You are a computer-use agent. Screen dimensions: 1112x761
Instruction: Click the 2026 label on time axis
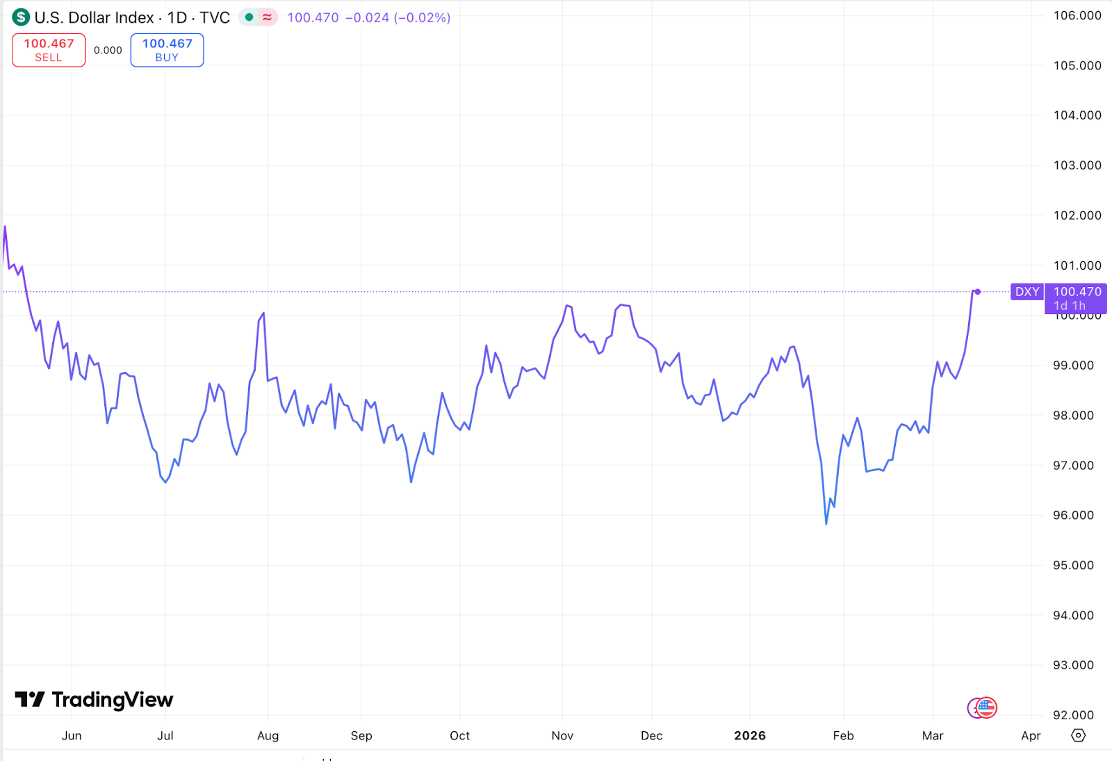[x=750, y=735]
